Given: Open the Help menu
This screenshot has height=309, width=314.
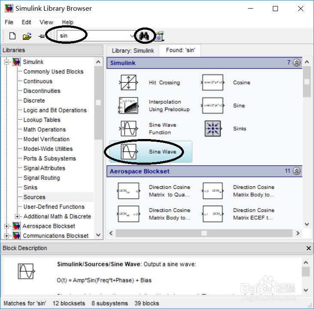Looking at the screenshot, I should (x=67, y=22).
